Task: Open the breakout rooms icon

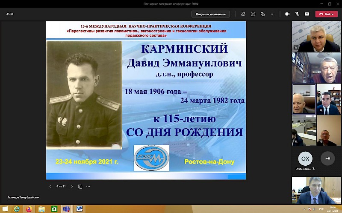Action: [x=263, y=14]
